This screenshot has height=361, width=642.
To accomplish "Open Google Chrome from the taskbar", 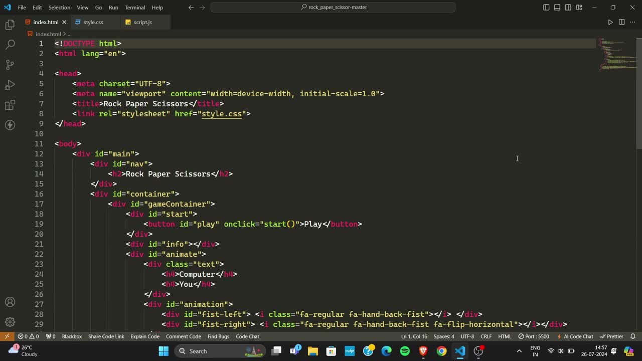I will point(441,351).
